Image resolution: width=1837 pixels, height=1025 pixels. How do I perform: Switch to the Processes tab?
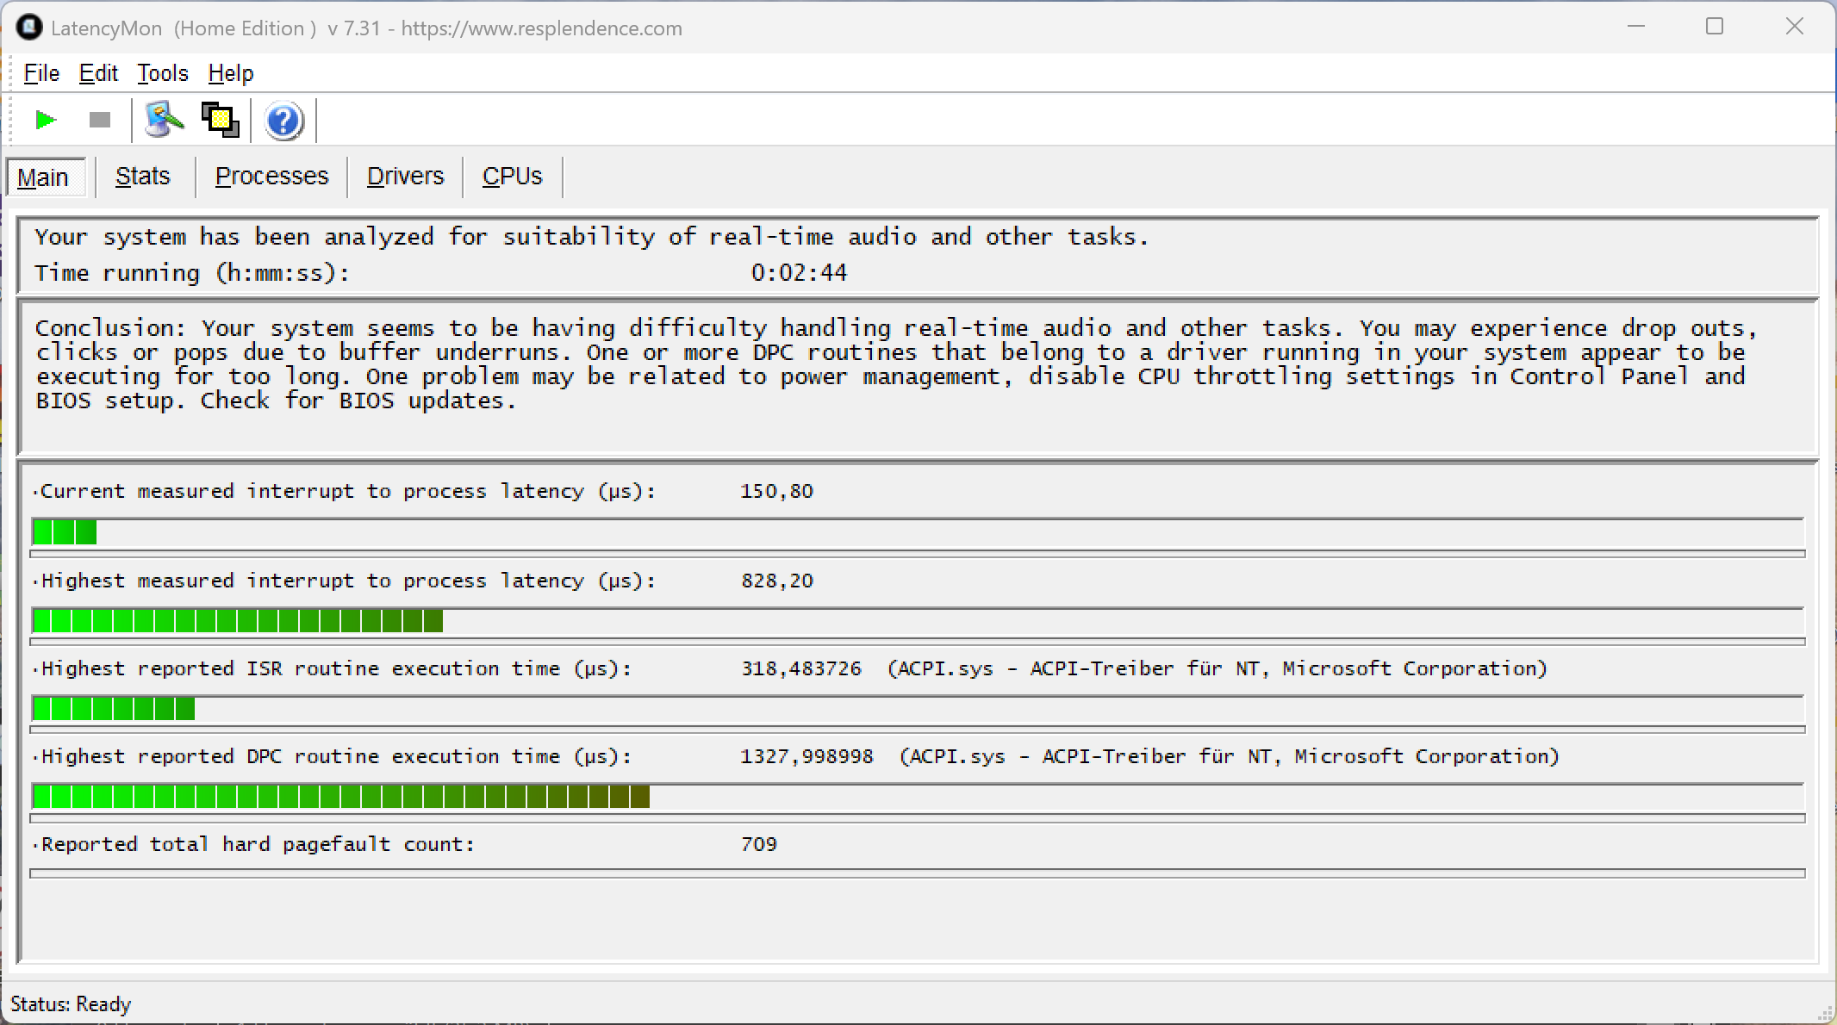click(x=271, y=177)
